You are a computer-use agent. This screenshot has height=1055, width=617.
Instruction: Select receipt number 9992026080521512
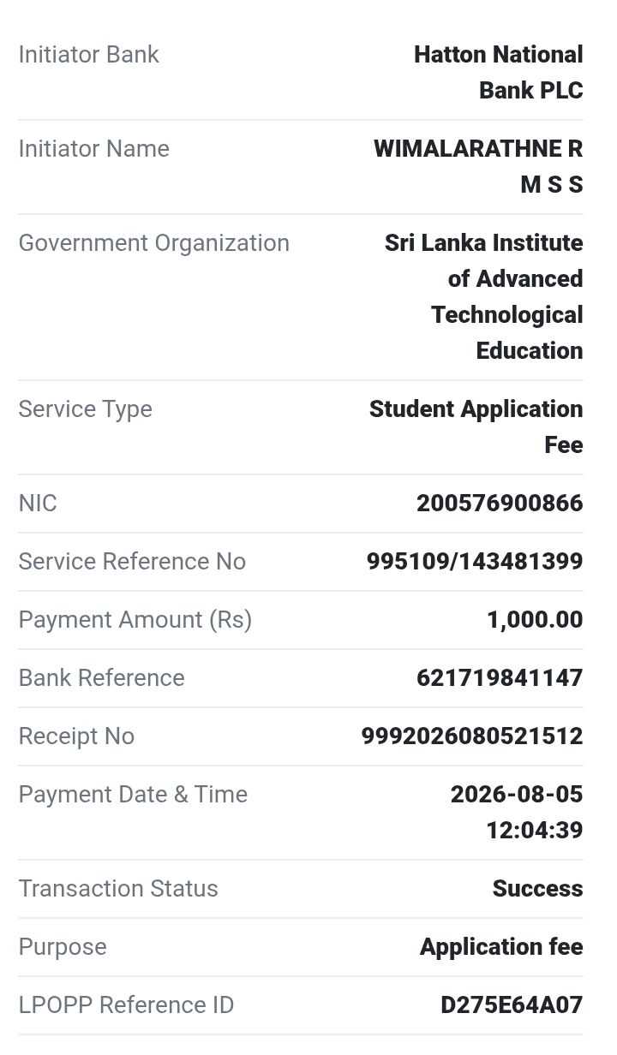472,736
